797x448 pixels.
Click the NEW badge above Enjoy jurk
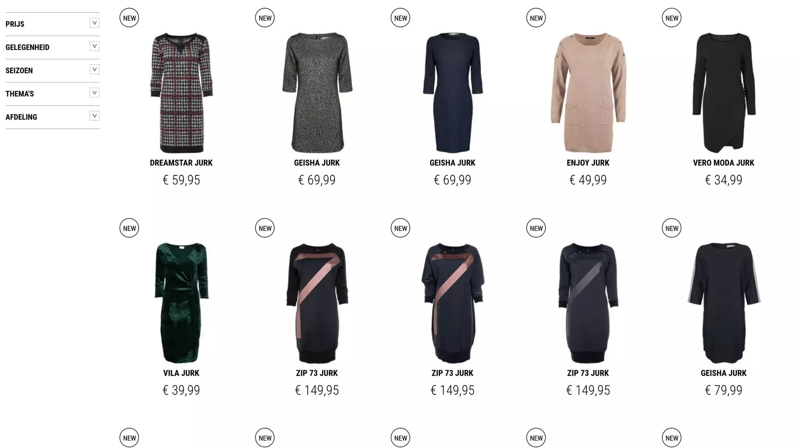pos(536,18)
